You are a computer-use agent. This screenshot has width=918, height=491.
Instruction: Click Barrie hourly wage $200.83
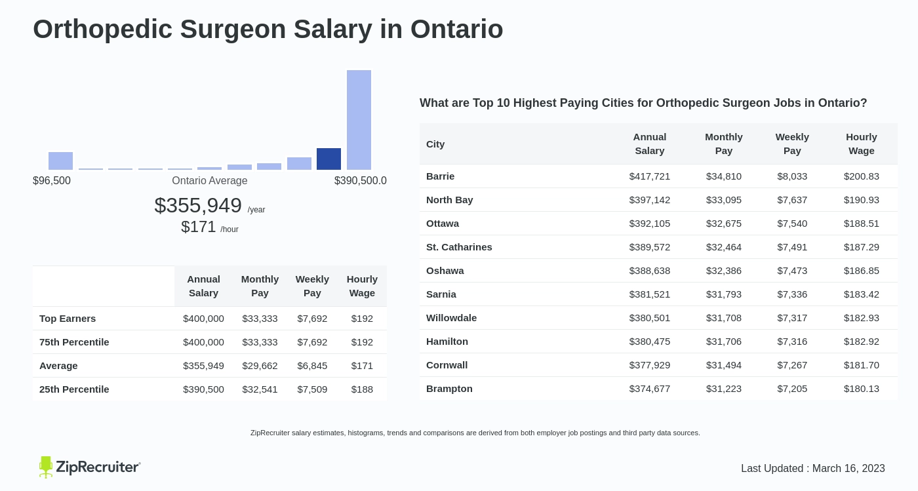[862, 176]
